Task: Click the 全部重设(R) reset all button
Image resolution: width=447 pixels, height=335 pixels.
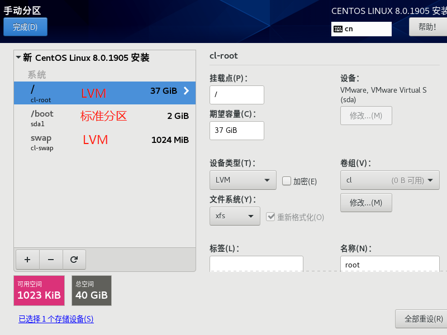Action: 421,319
